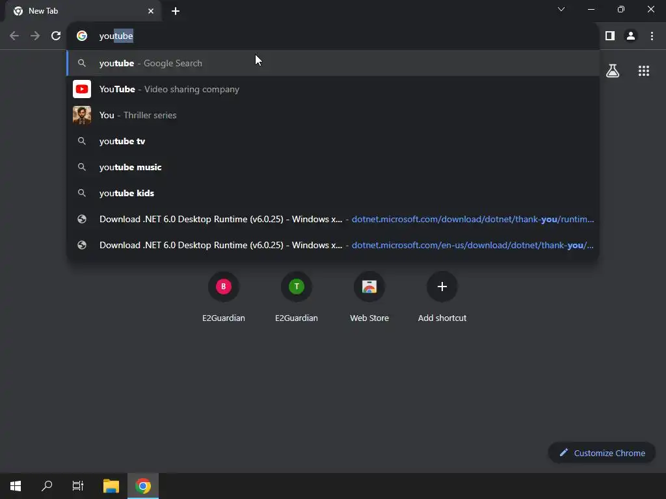Open the Web Store shortcut

(369, 297)
